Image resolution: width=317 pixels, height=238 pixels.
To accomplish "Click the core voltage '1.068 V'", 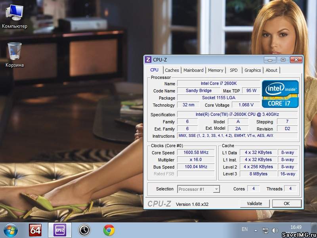I will tap(246, 105).
